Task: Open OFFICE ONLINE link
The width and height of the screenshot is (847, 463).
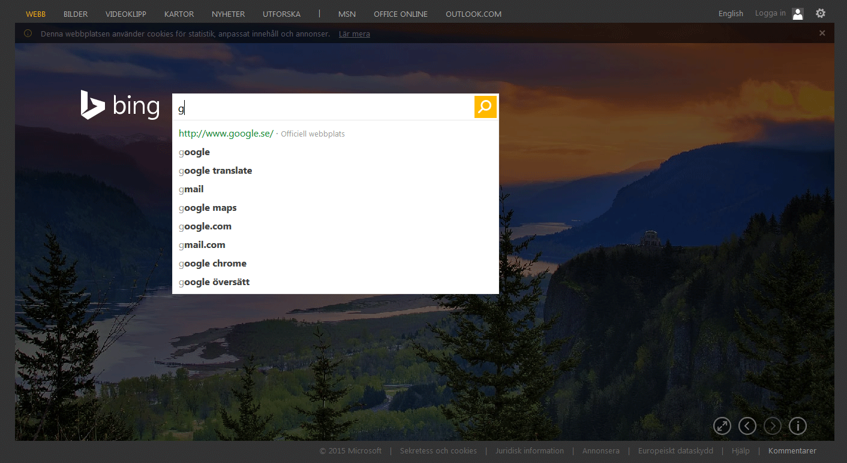Action: pyautogui.click(x=401, y=14)
